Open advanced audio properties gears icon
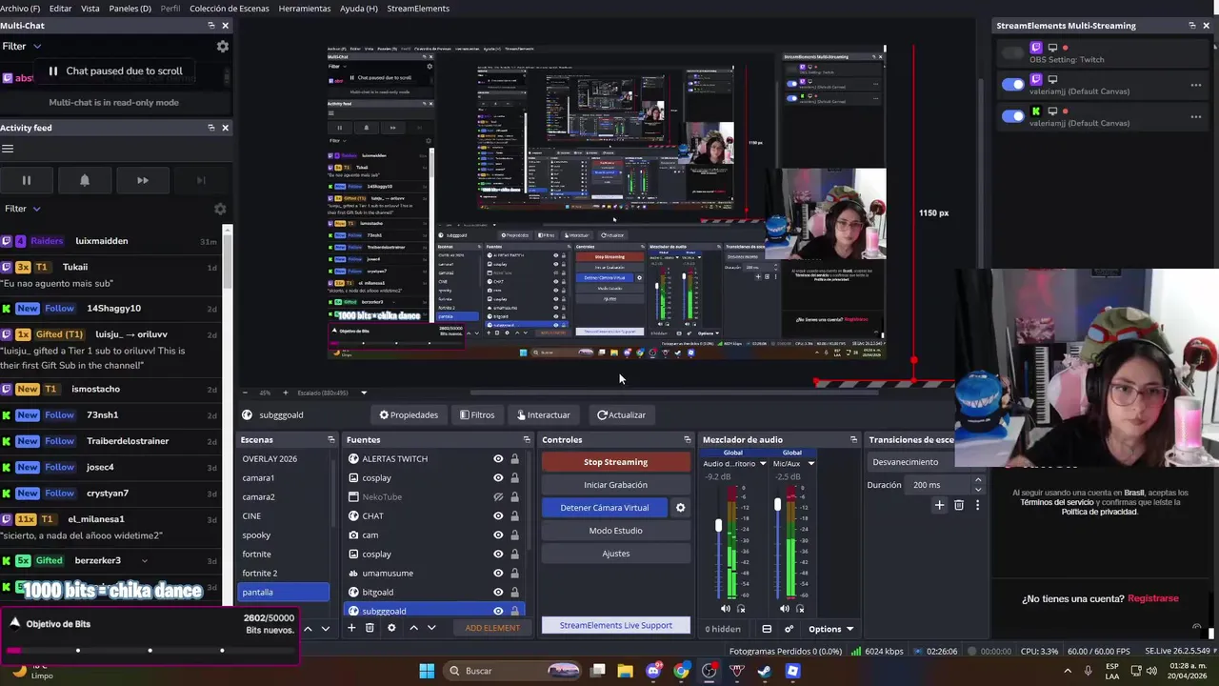 [x=789, y=629]
